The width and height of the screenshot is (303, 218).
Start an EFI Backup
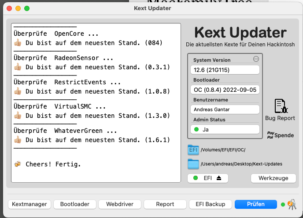pos(211,204)
